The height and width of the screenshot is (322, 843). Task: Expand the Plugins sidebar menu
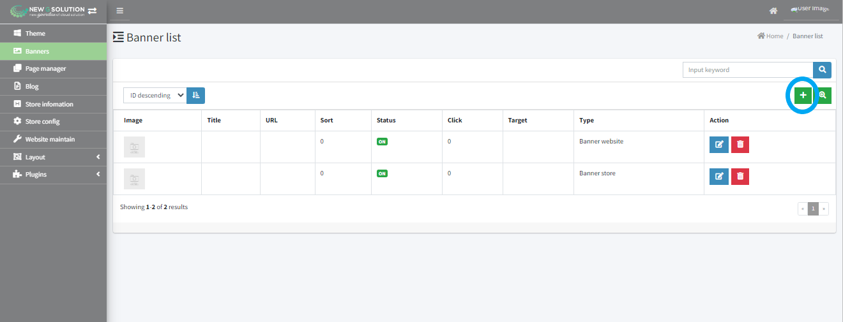point(53,174)
